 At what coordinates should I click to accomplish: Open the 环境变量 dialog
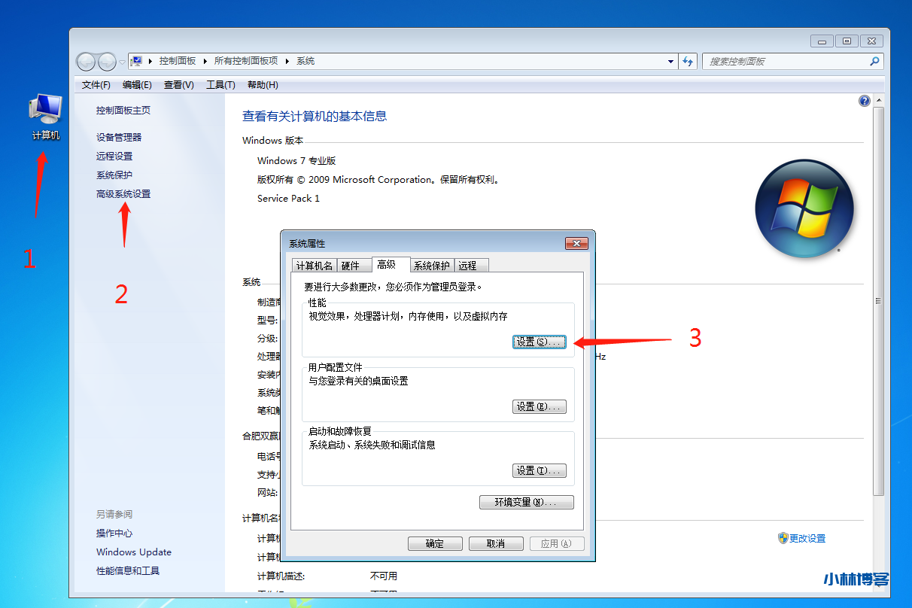[526, 502]
